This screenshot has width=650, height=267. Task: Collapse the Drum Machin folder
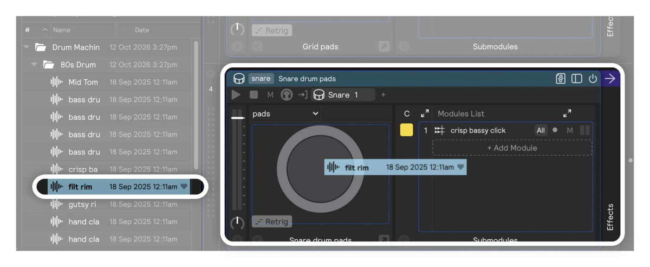coord(26,47)
